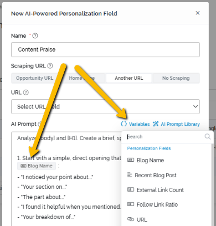Click the help icon next to Name
The height and width of the screenshot is (226, 216).
tap(35, 35)
